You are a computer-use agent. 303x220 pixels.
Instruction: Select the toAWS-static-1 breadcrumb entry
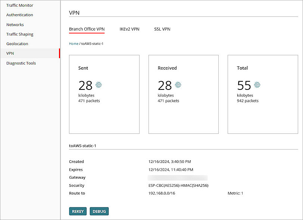(x=91, y=43)
